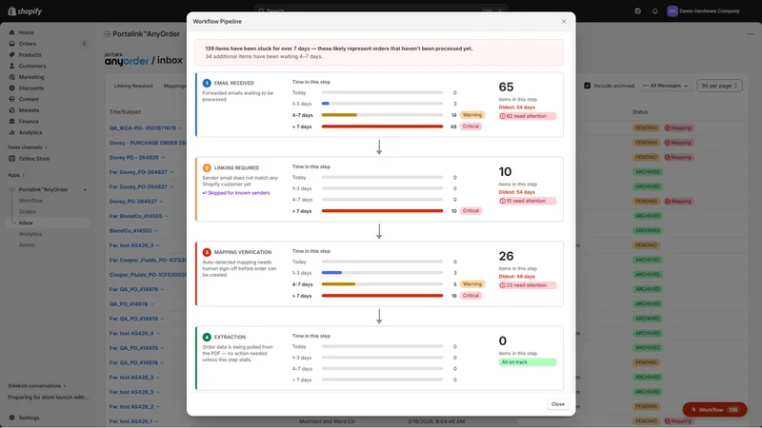762x428 pixels.
Task: Click the Warning tag in Email Received
Action: coord(471,115)
